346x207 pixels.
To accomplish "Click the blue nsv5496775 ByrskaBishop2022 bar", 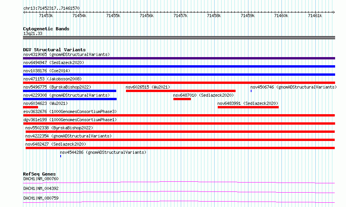I will point(70,91).
